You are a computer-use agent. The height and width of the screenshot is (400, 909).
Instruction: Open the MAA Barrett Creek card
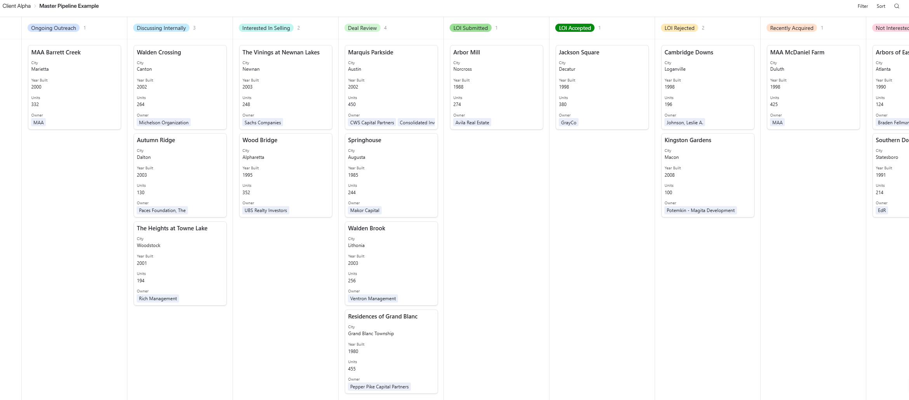pos(56,52)
